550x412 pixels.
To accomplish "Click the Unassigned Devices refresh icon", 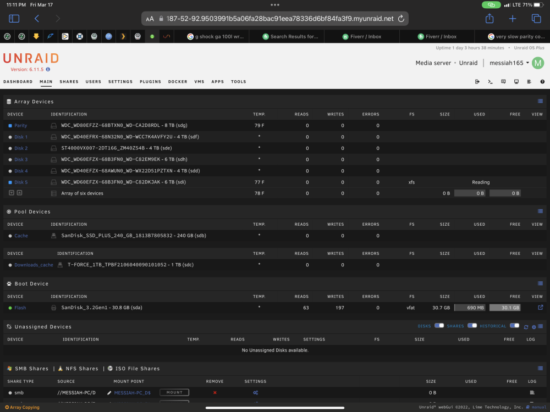I will [526, 327].
